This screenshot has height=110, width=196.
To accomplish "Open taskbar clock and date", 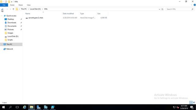I will [184, 107].
